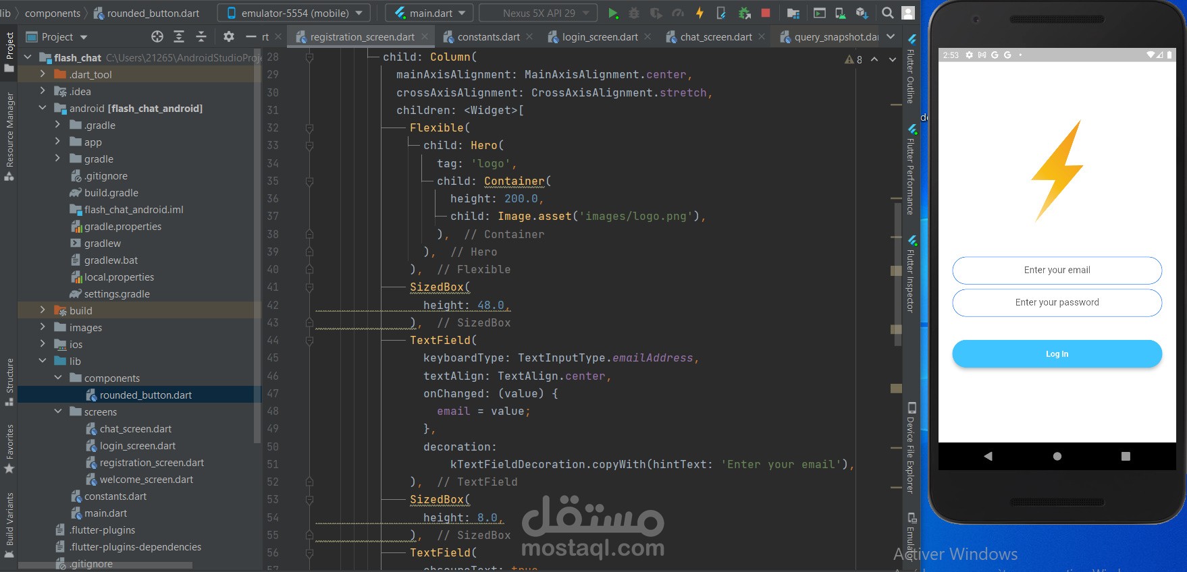Image resolution: width=1187 pixels, height=572 pixels.
Task: Go to previous highlighted error arrow
Action: coord(874,59)
